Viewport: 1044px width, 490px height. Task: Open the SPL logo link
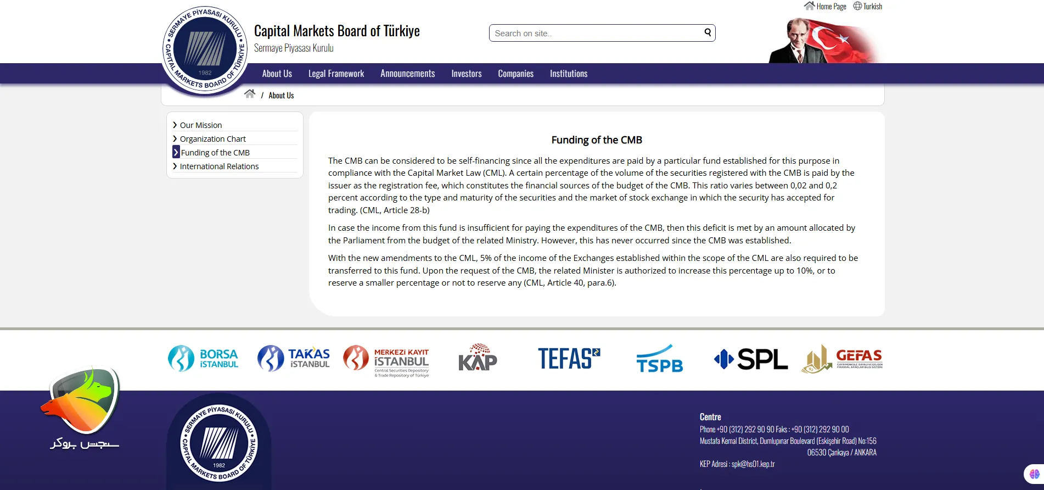[x=750, y=359]
